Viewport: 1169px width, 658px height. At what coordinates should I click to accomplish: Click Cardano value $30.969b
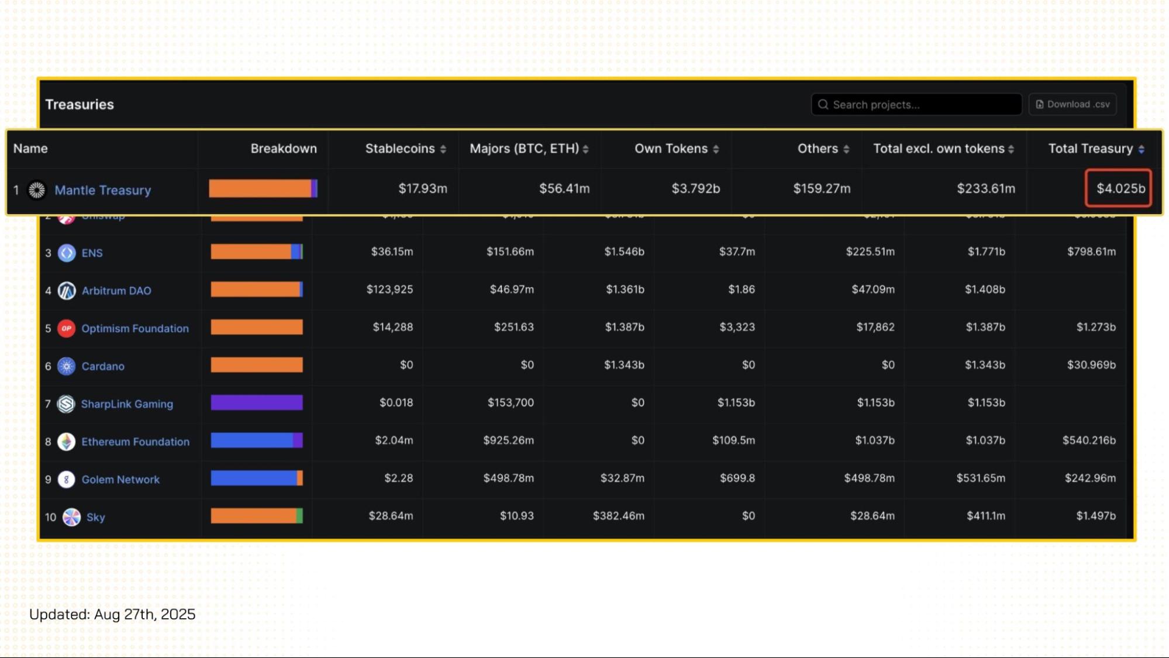[x=1091, y=365]
